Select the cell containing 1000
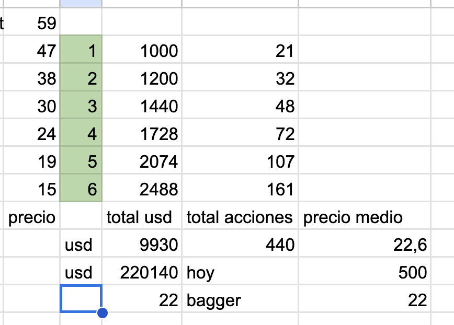The width and height of the screenshot is (454, 325). pyautogui.click(x=142, y=51)
